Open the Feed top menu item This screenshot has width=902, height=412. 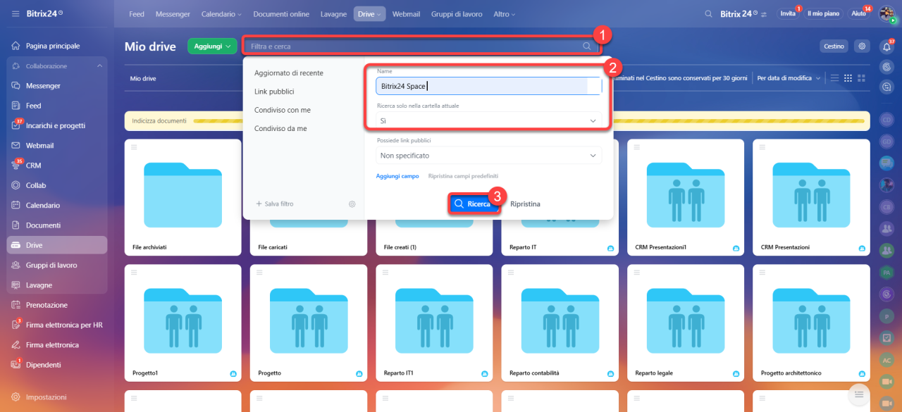(137, 14)
